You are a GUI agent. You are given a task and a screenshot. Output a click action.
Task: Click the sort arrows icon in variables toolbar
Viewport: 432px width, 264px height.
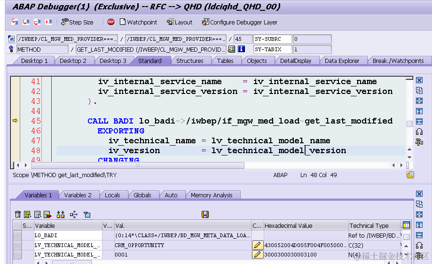pyautogui.click(x=61, y=214)
